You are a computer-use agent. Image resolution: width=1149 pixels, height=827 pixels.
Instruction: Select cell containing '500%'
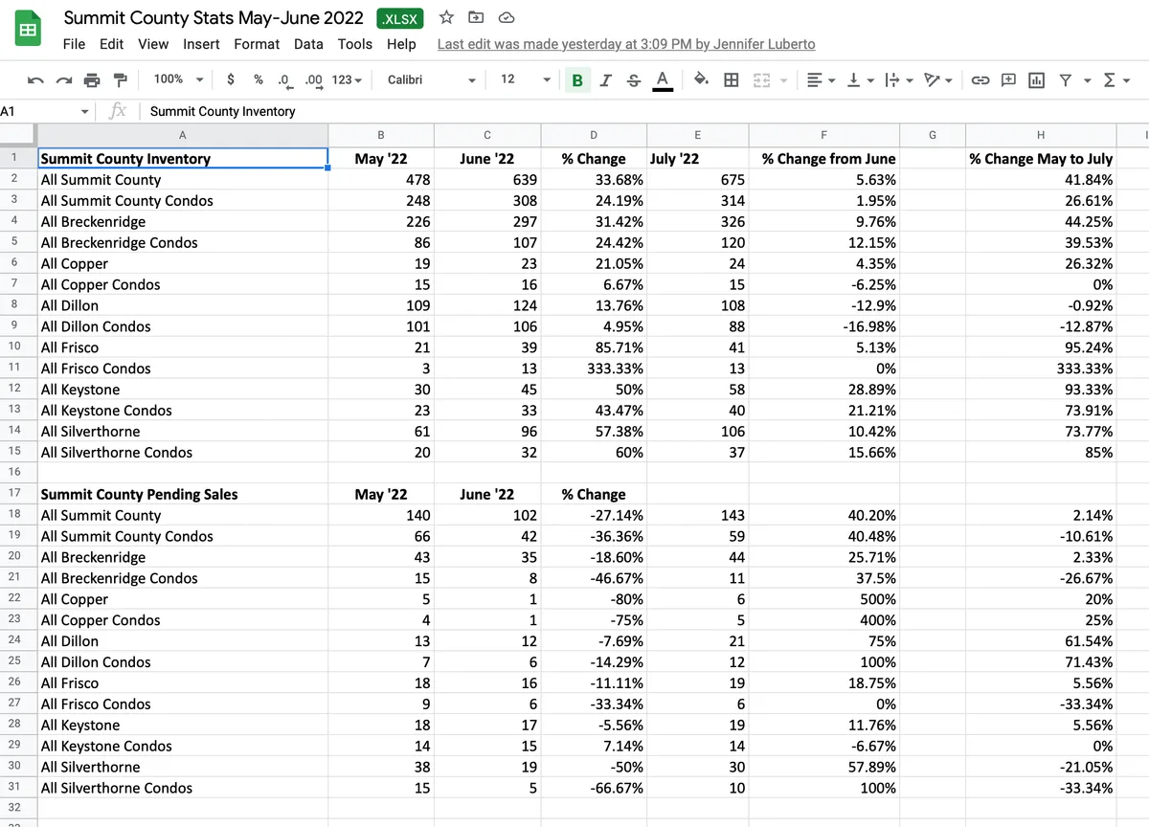click(824, 599)
